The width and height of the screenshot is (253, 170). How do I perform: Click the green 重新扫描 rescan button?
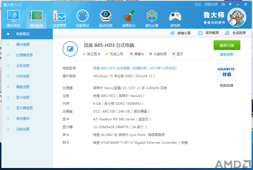tap(227, 45)
